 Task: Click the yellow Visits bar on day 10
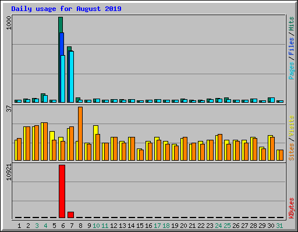coord(95,130)
